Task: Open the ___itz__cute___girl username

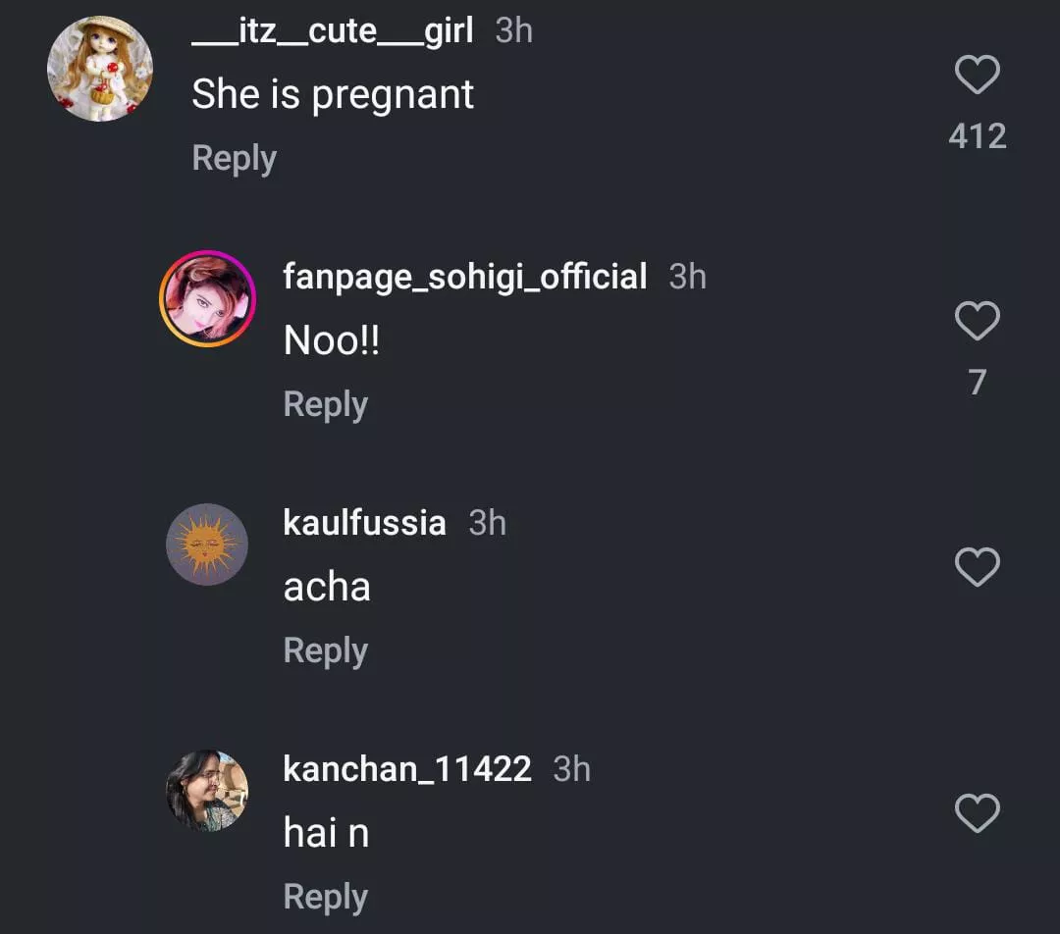Action: click(x=333, y=31)
